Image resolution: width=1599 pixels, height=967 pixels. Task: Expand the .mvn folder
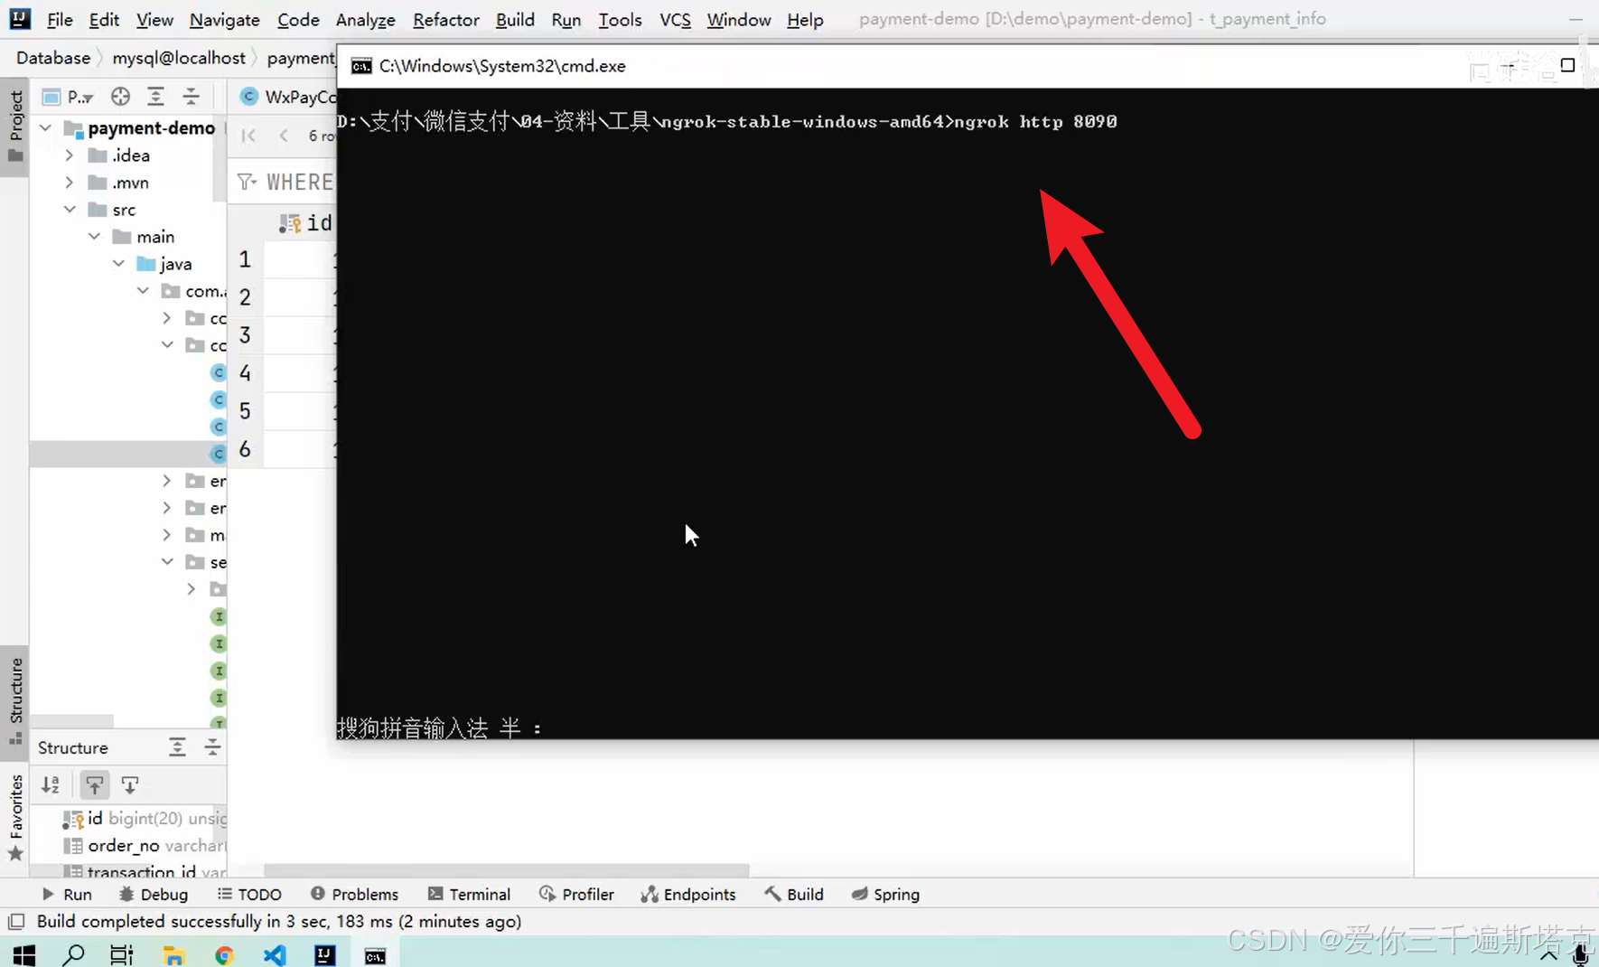point(70,183)
